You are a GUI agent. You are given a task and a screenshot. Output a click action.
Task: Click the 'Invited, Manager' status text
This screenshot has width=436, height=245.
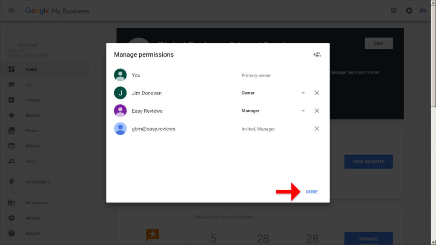pyautogui.click(x=258, y=129)
